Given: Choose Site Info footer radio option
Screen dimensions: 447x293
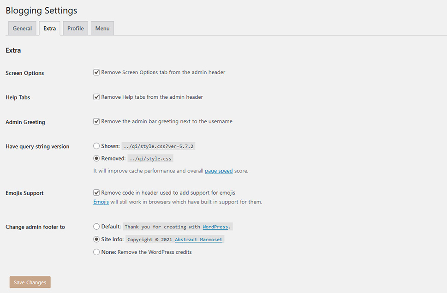Looking at the screenshot, I should click(96, 239).
